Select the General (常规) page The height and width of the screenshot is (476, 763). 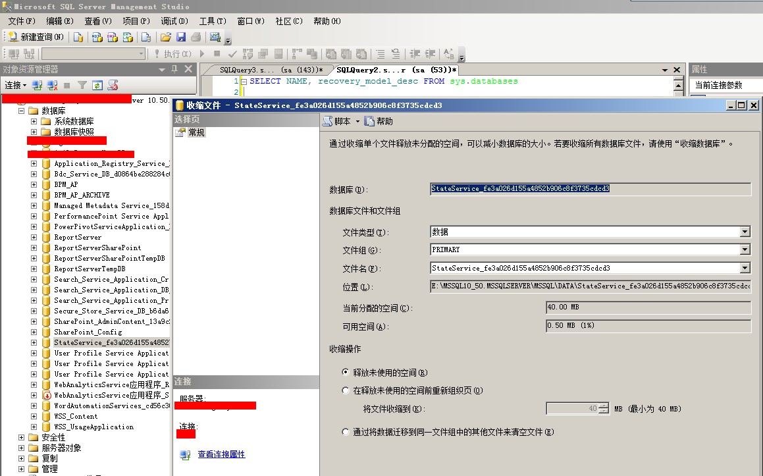pos(197,132)
